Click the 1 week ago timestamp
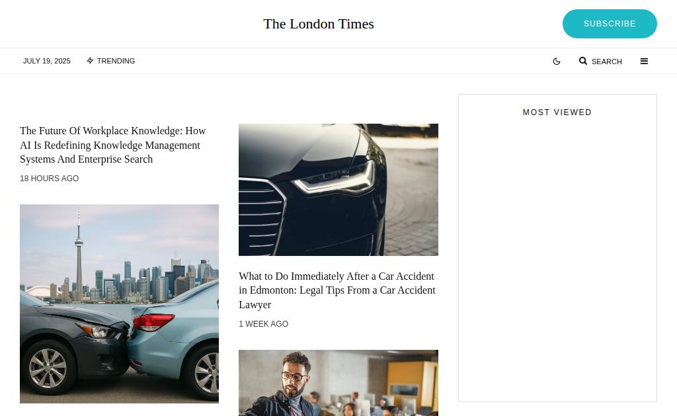Viewport: 677px width, 416px height. tap(263, 324)
